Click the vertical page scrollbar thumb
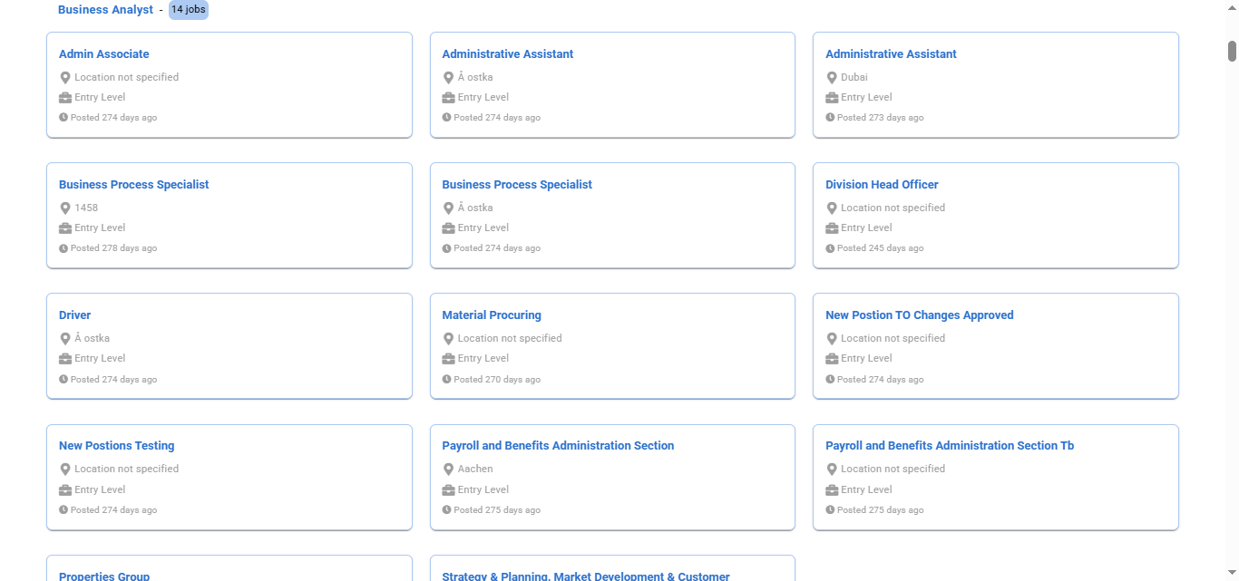The width and height of the screenshot is (1239, 581). click(x=1232, y=51)
